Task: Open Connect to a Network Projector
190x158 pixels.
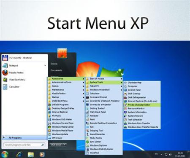Action: 104,101
